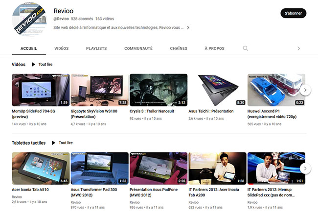Click the 163 vidéos count
The image size is (318, 216).
pos(105,19)
